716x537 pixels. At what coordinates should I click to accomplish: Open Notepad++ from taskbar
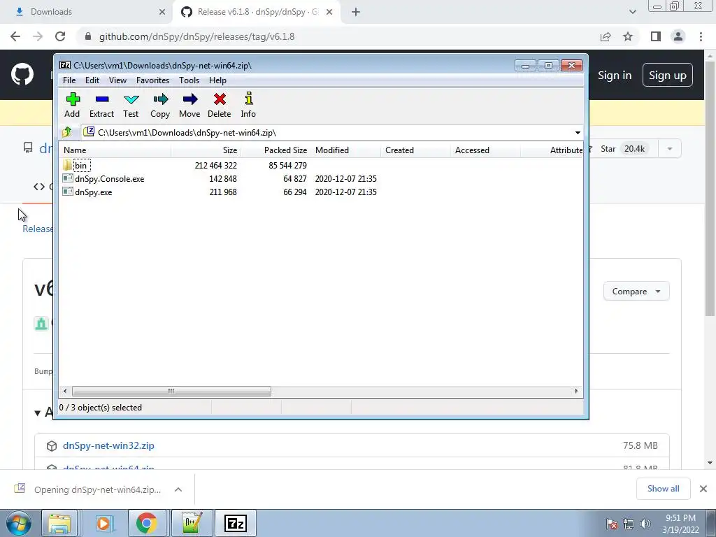tap(192, 523)
